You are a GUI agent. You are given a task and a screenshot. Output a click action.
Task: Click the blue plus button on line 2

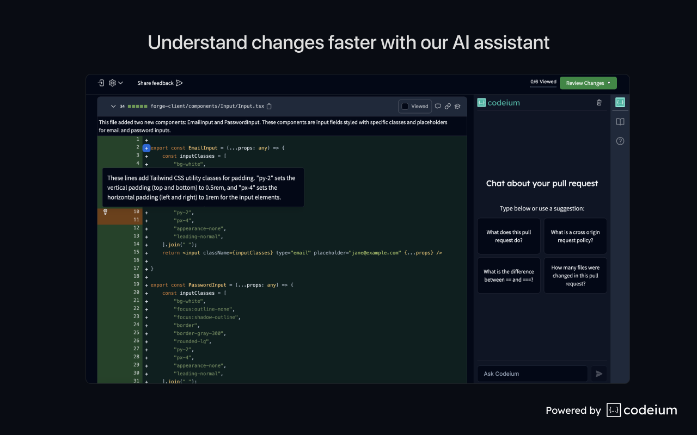(x=146, y=148)
